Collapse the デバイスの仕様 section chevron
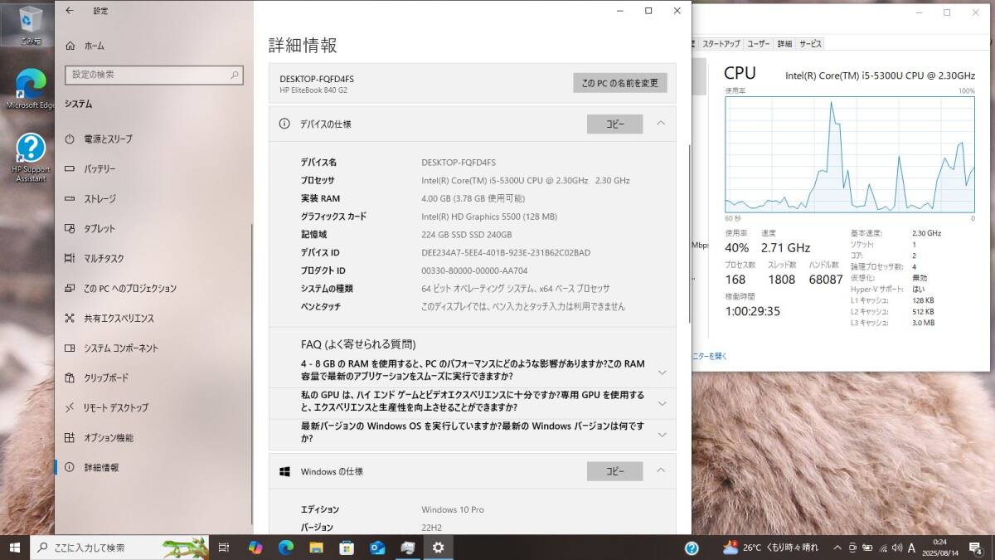995x560 pixels. pos(661,124)
